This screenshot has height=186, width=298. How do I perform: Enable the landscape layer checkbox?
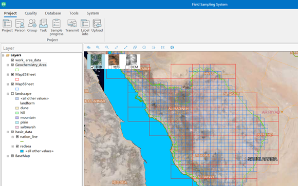click(x=12, y=94)
